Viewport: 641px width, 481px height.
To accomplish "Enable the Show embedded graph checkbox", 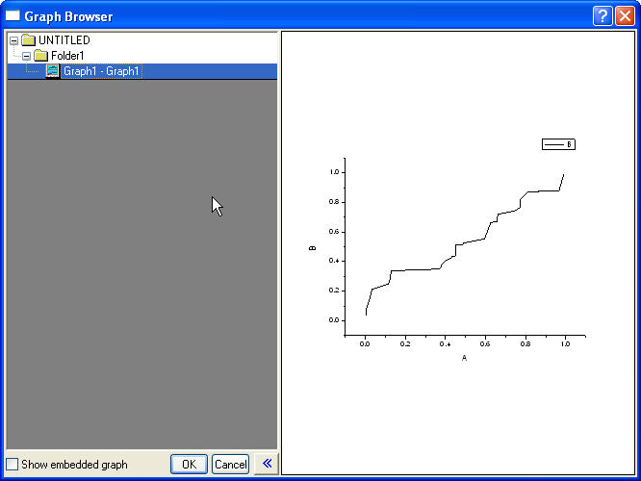I will click(x=13, y=465).
